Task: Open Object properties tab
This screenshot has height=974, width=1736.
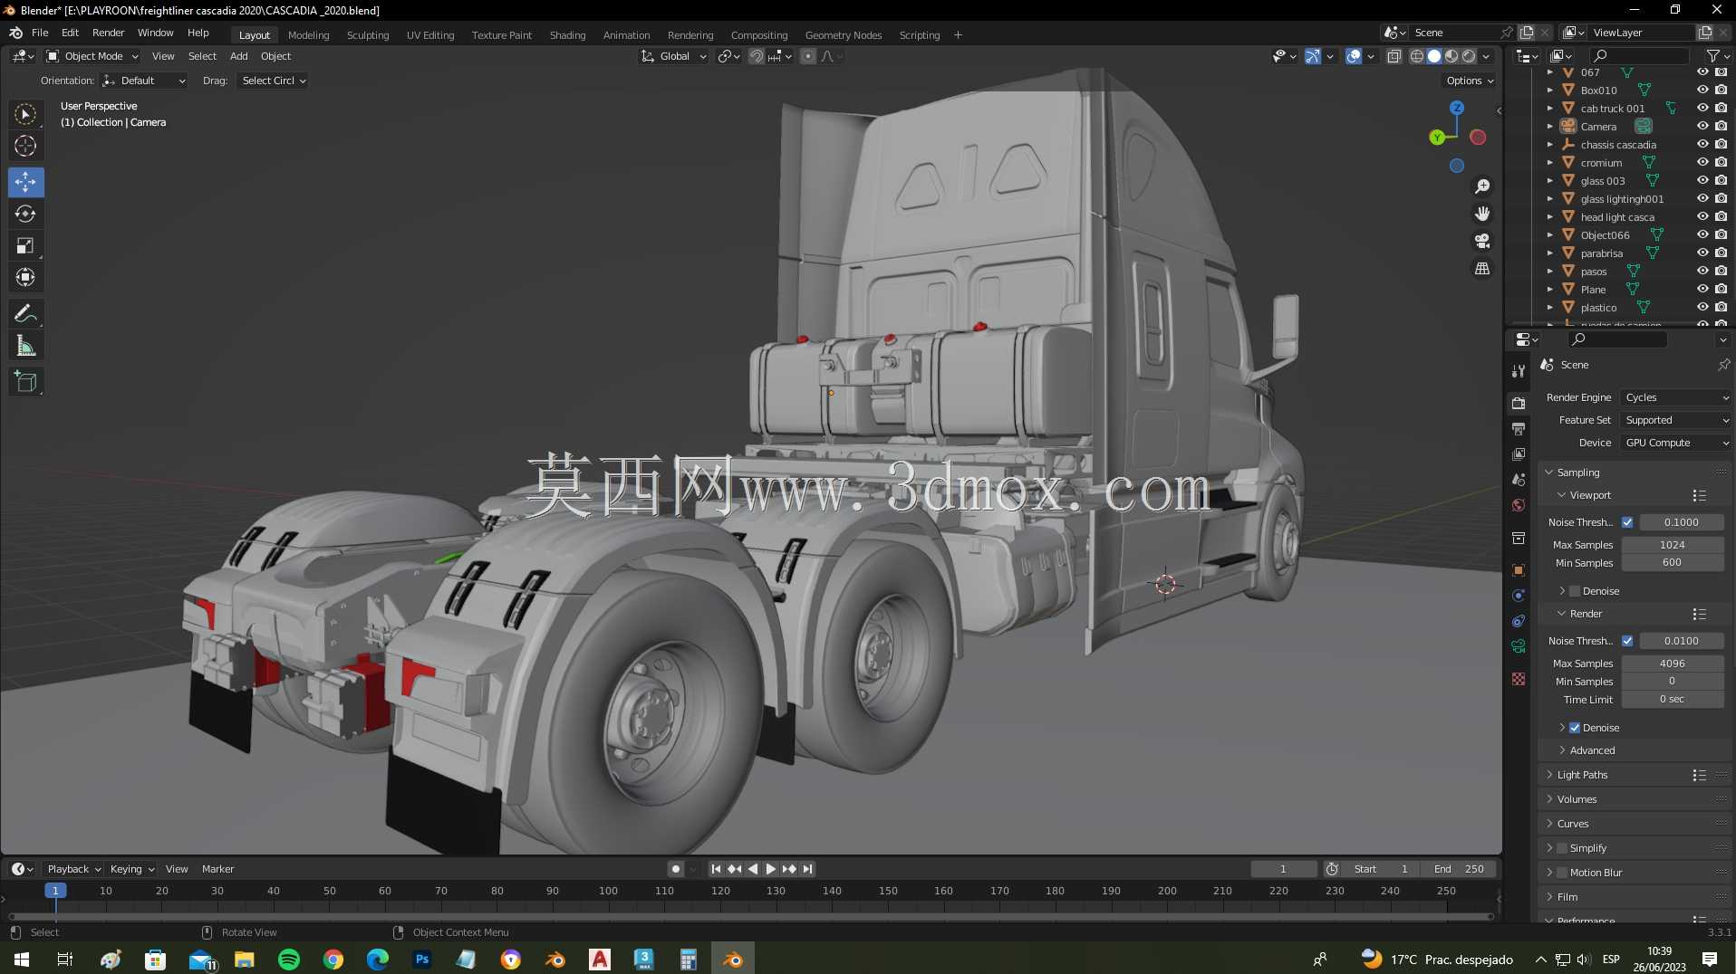Action: (x=1519, y=569)
